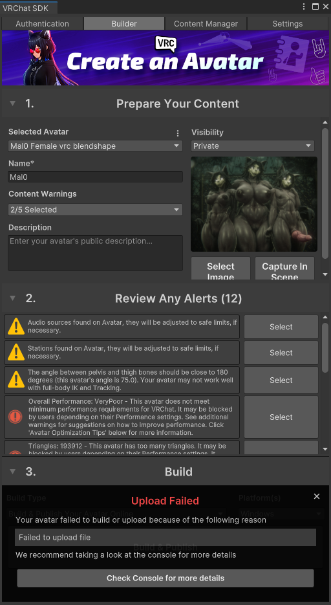Open the Selected Avatar dropdown
The image size is (331, 605).
point(95,146)
